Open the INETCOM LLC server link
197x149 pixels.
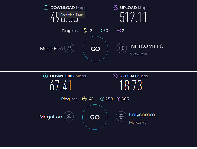(x=146, y=46)
